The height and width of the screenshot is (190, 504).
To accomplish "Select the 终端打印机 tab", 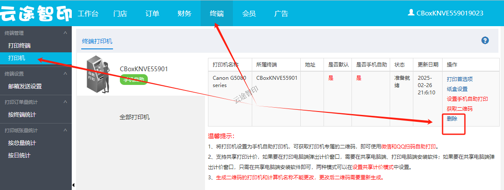I will (97, 41).
